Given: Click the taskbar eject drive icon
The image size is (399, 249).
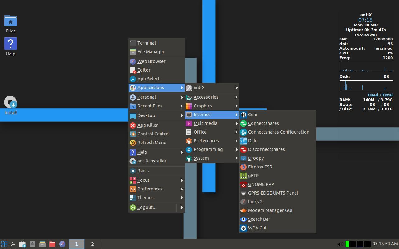Looking at the screenshot, I should 32,244.
